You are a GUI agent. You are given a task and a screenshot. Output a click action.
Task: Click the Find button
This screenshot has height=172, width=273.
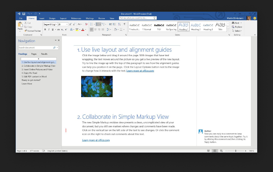[x=235, y=23]
